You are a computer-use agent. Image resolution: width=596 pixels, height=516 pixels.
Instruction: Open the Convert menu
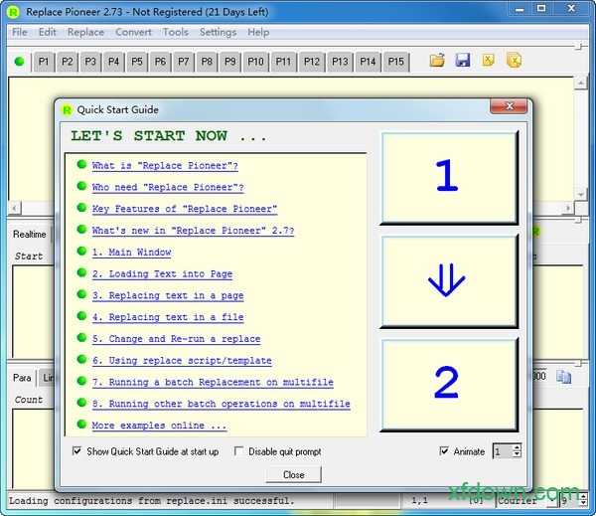[133, 32]
